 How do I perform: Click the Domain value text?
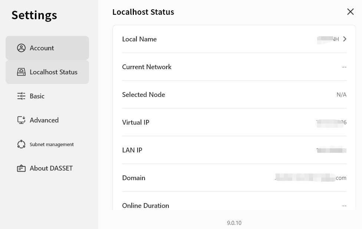tap(311, 178)
